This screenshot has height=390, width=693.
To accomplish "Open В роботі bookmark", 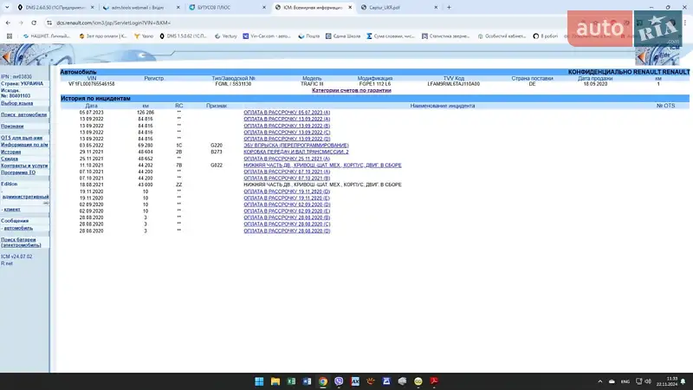I will [546, 36].
